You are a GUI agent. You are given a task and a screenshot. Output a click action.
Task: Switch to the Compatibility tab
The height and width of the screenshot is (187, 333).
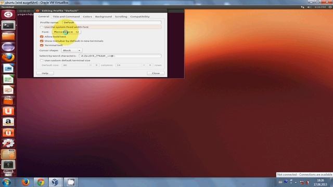[140, 17]
